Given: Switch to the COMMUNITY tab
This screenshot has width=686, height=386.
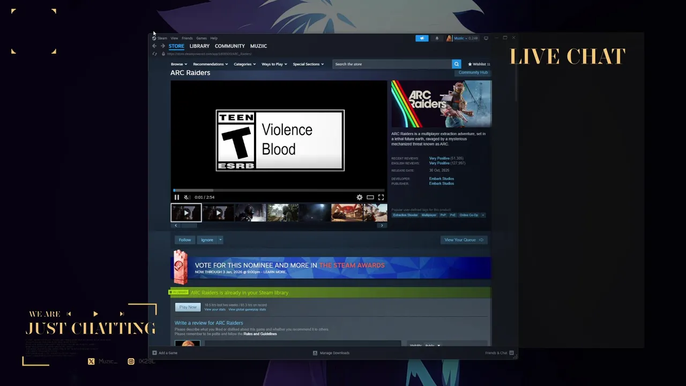Looking at the screenshot, I should coord(230,46).
